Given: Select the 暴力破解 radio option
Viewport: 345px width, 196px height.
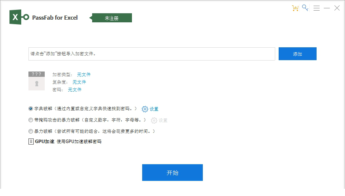Looking at the screenshot, I should (31, 131).
